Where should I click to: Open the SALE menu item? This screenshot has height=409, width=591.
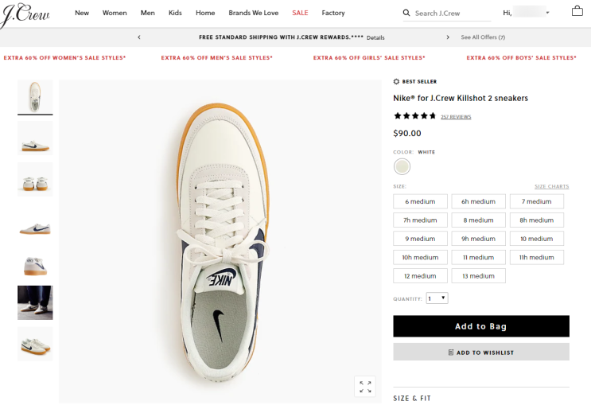pos(300,13)
